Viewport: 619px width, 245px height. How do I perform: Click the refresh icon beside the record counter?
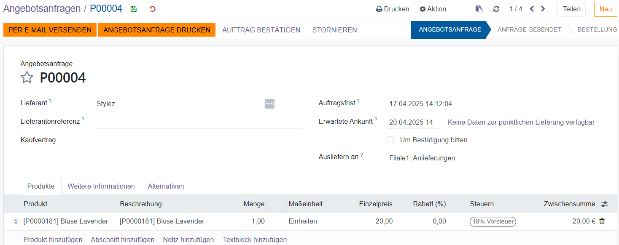(x=496, y=9)
